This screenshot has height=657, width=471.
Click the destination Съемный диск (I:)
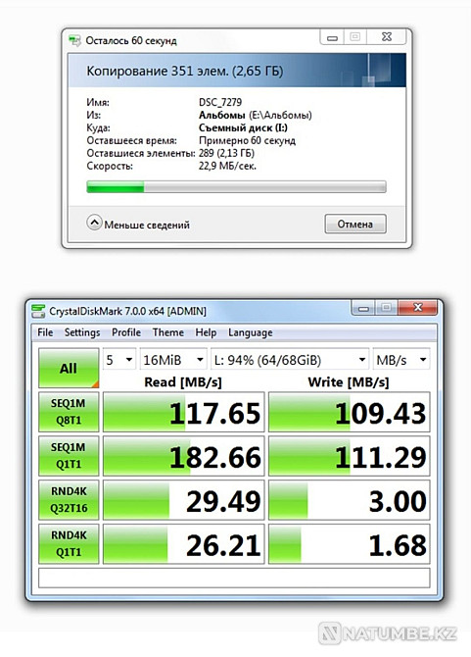(x=243, y=127)
